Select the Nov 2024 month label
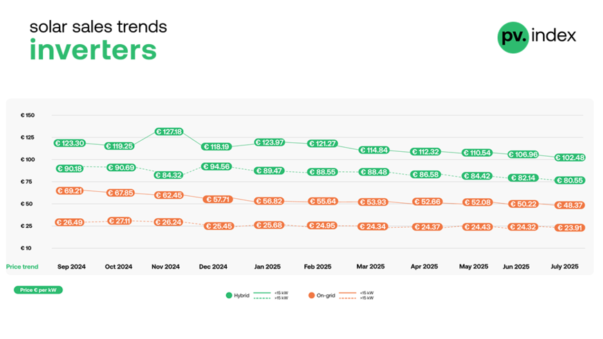Viewport: 603px width, 339px height. 165,267
